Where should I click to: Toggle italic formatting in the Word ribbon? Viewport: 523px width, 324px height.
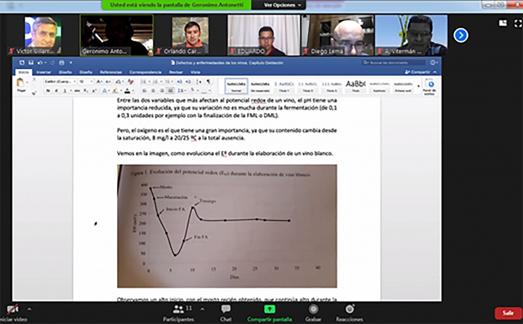[x=56, y=91]
